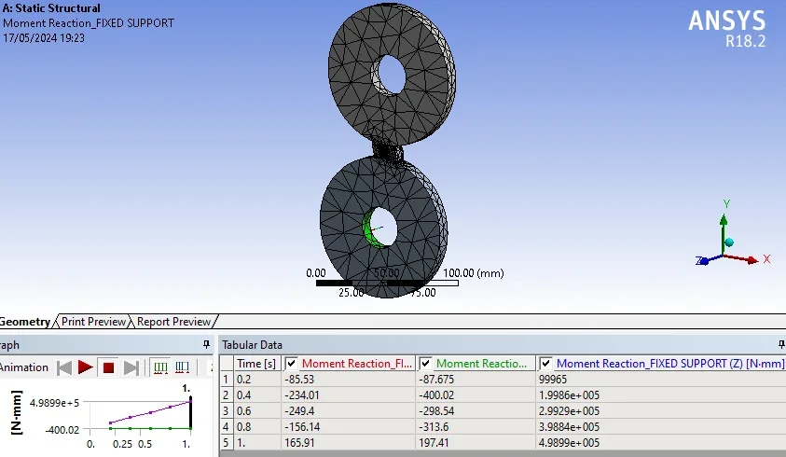This screenshot has width=786, height=457.
Task: Click the Time [s] column header
Action: click(256, 364)
